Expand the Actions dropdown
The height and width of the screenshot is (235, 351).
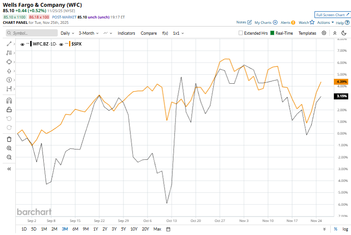tap(325, 23)
